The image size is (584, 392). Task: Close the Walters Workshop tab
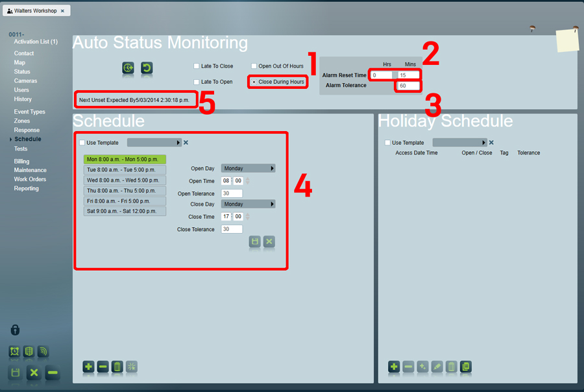[62, 11]
